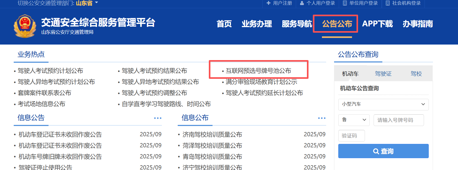Viewport: 458px width, 170px height.
Task: Open the 小型汽车 vehicle type dropdown
Action: pos(383,104)
